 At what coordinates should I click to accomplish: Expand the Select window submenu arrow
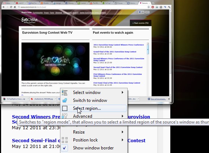pos(123,93)
